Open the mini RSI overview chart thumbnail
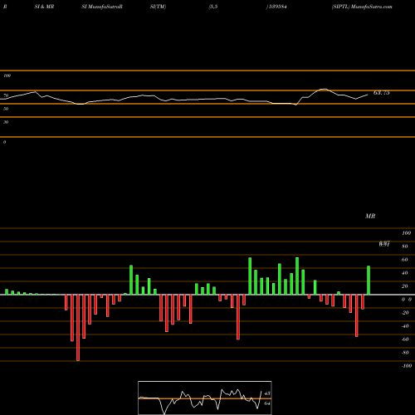415x415 pixels. [205, 398]
